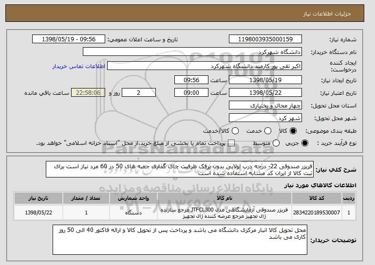
Task: Click the اطلاعات کالاهای مورد نیاز section heading
Action: point(320,185)
